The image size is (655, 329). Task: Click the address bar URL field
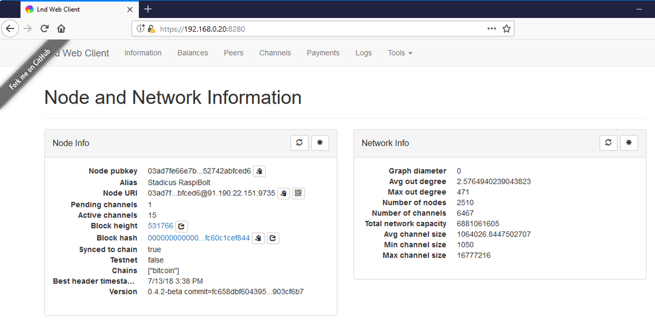pos(322,28)
